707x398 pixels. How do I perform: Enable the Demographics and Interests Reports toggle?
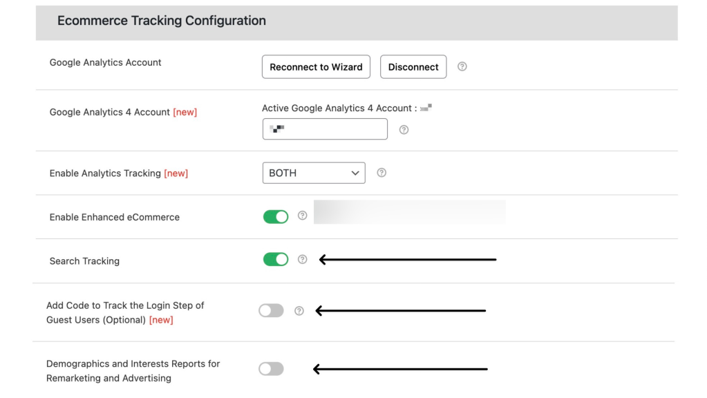point(271,369)
